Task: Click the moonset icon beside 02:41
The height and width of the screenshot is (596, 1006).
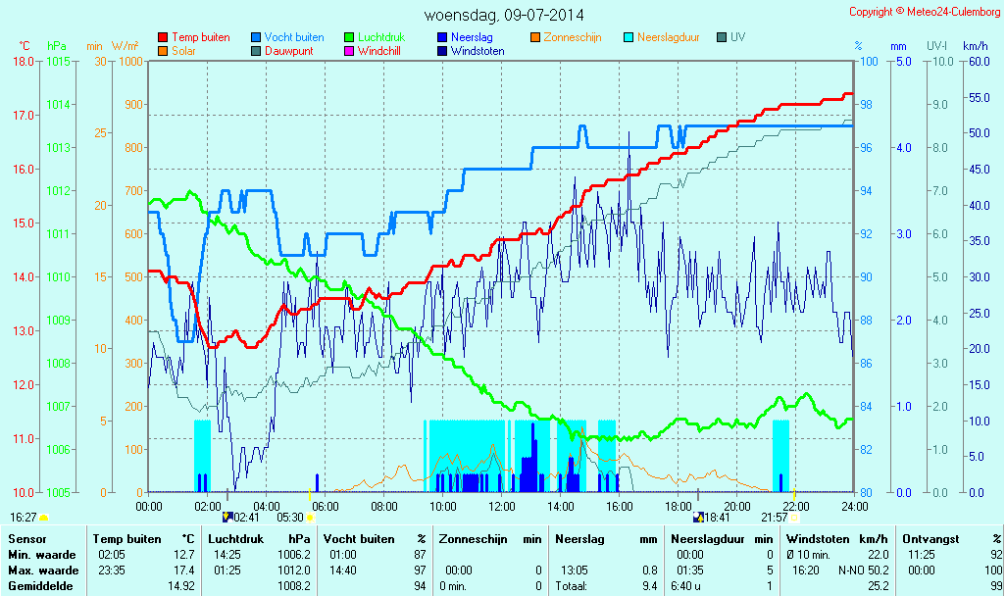Action: (227, 517)
